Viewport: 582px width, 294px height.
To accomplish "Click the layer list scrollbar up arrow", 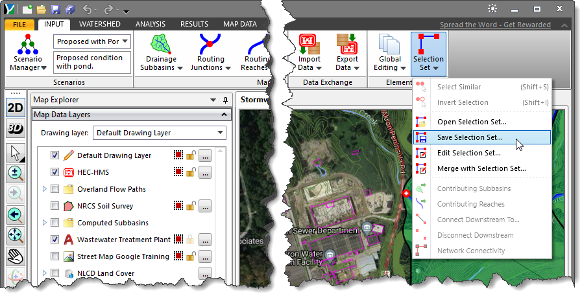I will click(x=220, y=151).
